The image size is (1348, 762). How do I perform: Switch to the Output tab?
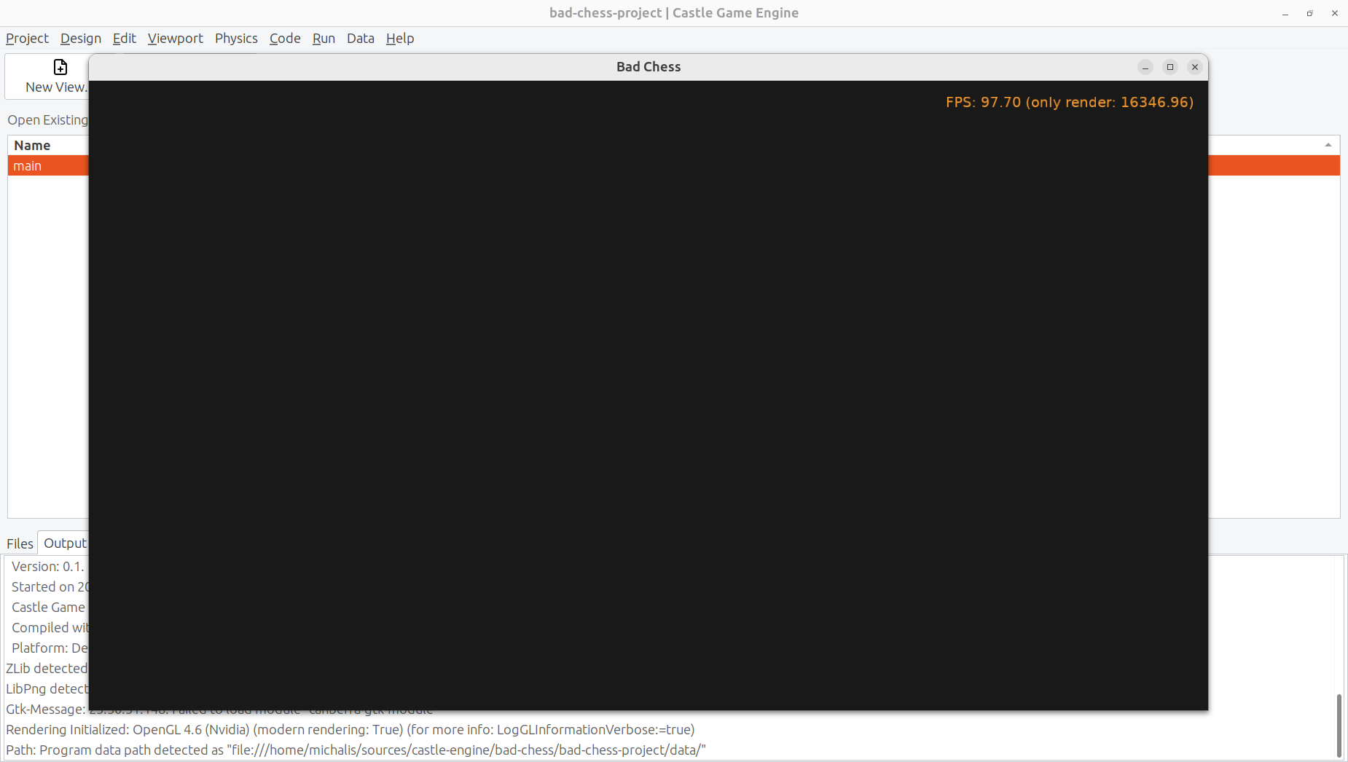click(64, 543)
